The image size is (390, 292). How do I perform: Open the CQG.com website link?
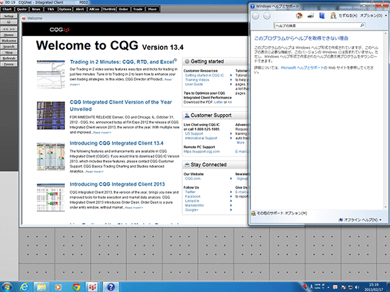[x=193, y=179]
